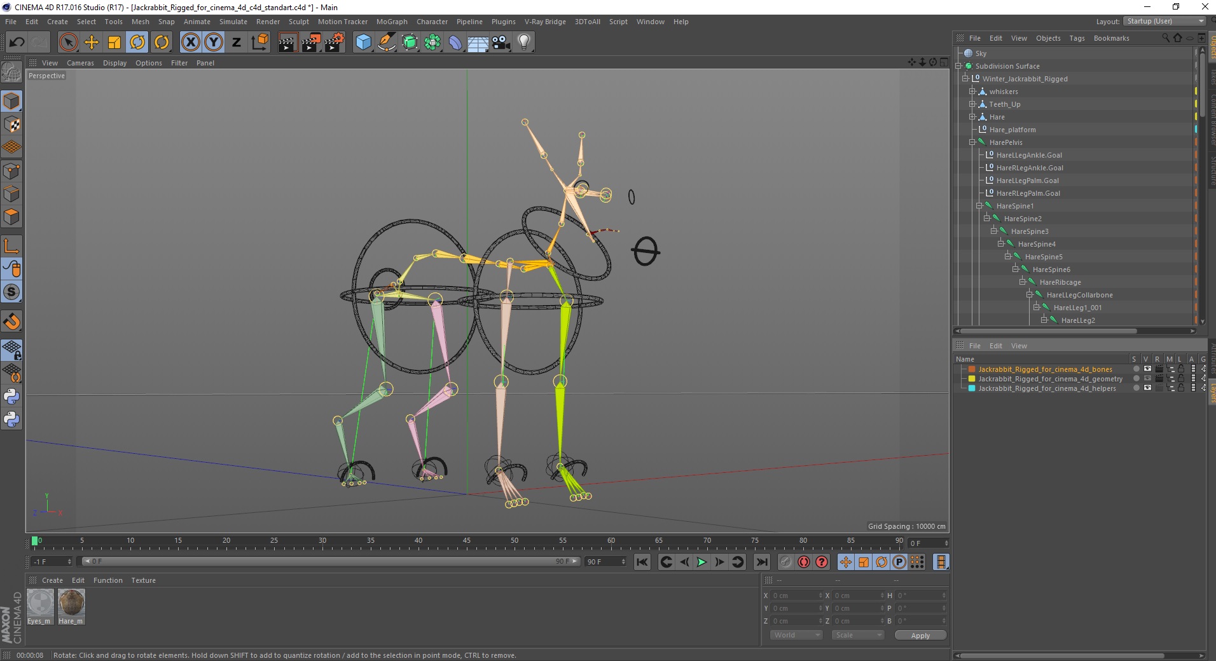Select the Eyes_m material thumbnail
This screenshot has width=1216, height=661.
pyautogui.click(x=39, y=607)
